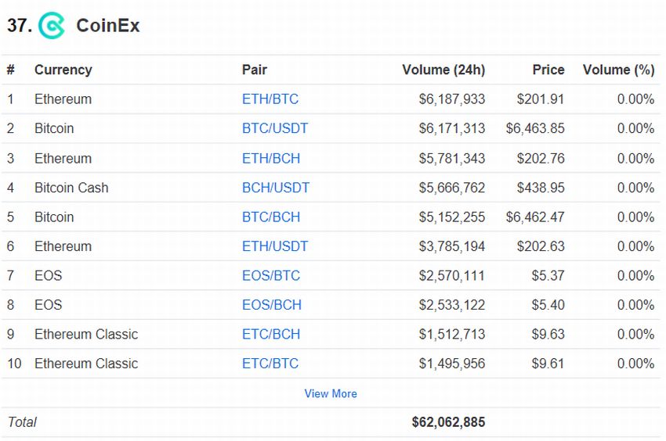Sort by the Volume (24h) column header
This screenshot has height=441, width=666.
pyautogui.click(x=443, y=70)
